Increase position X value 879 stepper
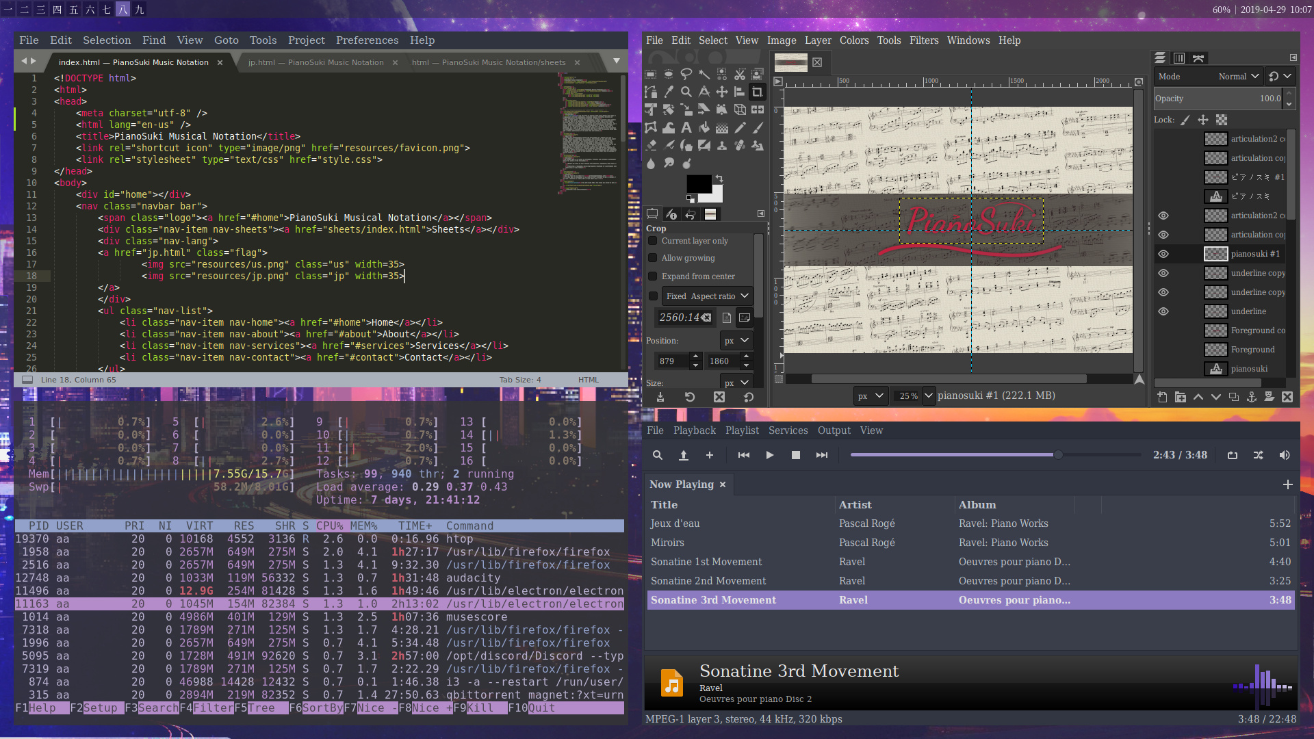Image resolution: width=1314 pixels, height=739 pixels. pos(696,356)
